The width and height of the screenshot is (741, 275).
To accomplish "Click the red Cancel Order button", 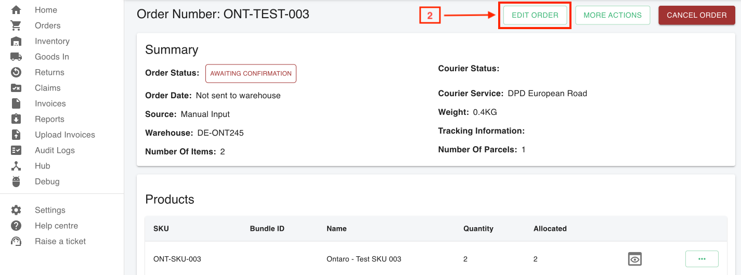I will click(697, 15).
